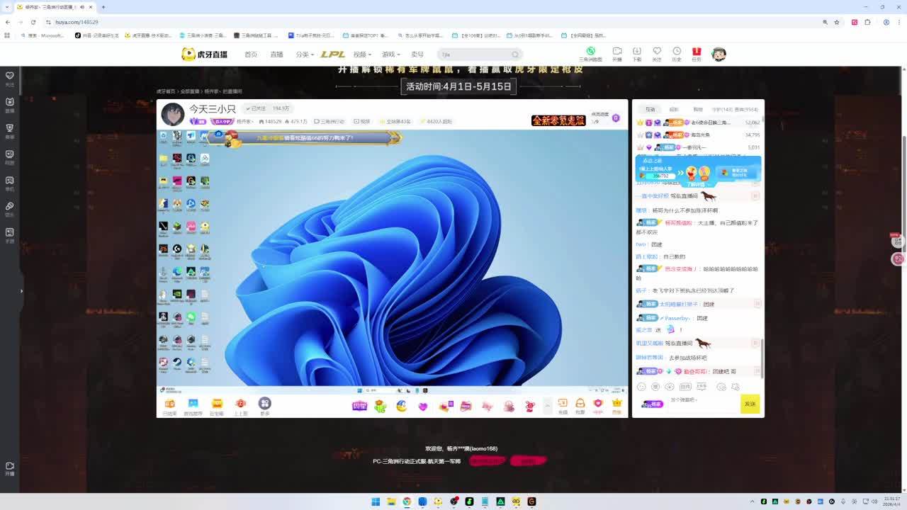Screen dimensions: 907x510
Task: Open the red 任务 gift icon
Action: [x=697, y=52]
